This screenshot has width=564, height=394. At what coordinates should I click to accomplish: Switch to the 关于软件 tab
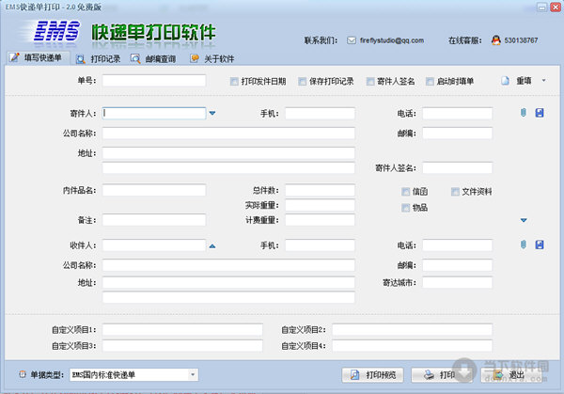(212, 59)
